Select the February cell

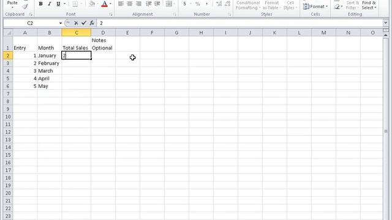50,64
